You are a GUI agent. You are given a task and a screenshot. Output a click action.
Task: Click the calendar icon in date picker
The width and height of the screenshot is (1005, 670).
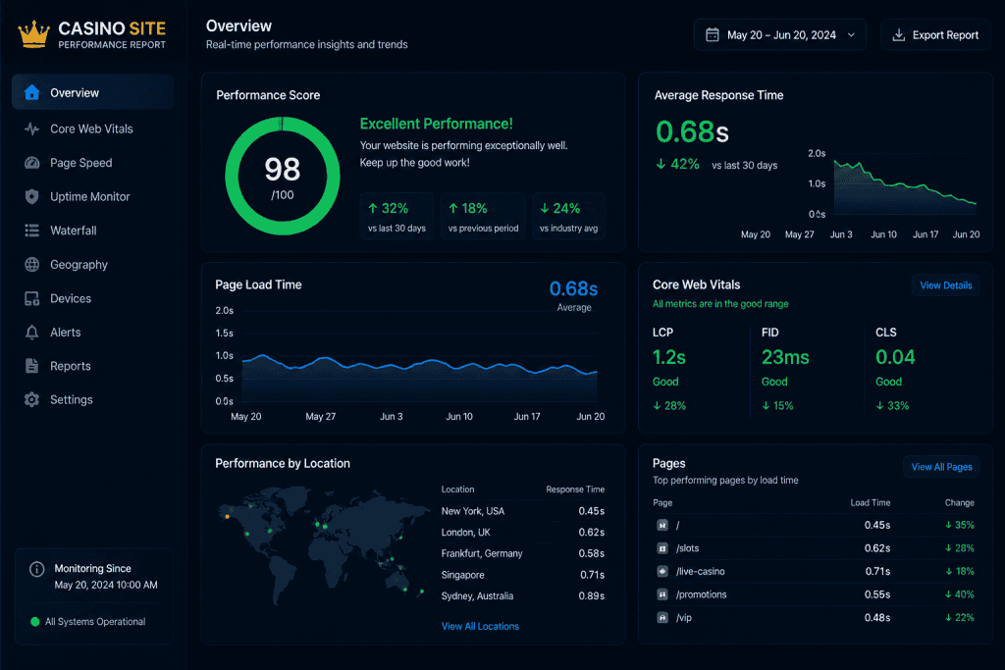[x=713, y=34]
